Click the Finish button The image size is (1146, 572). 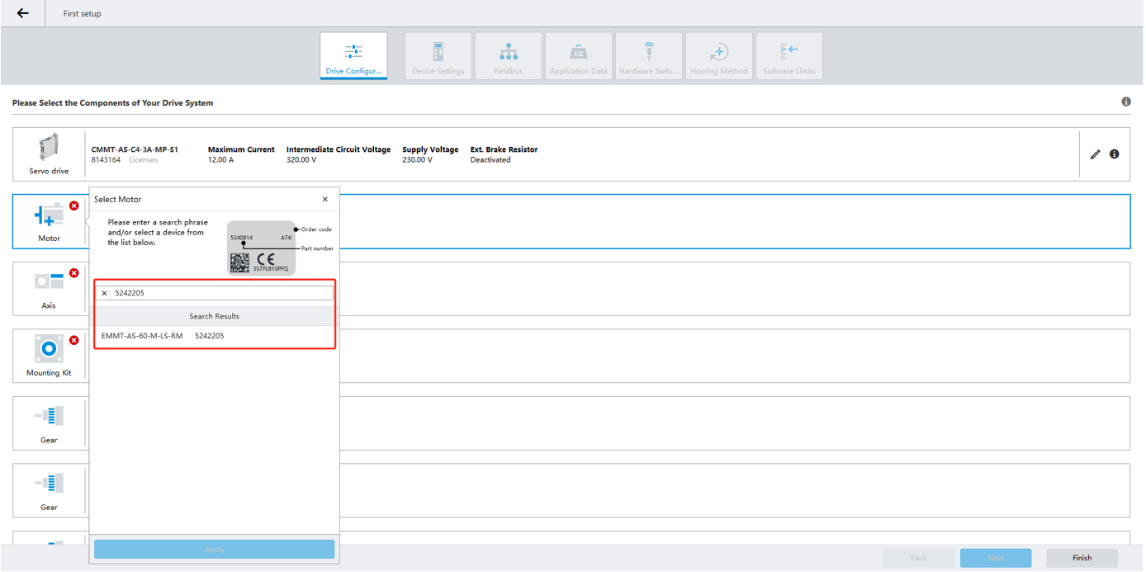point(1082,558)
